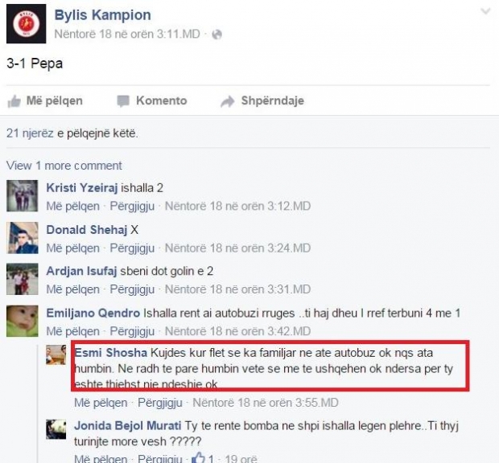The width and height of the screenshot is (499, 463).
Task: Expand post options chevron at top right
Action: tap(485, 12)
